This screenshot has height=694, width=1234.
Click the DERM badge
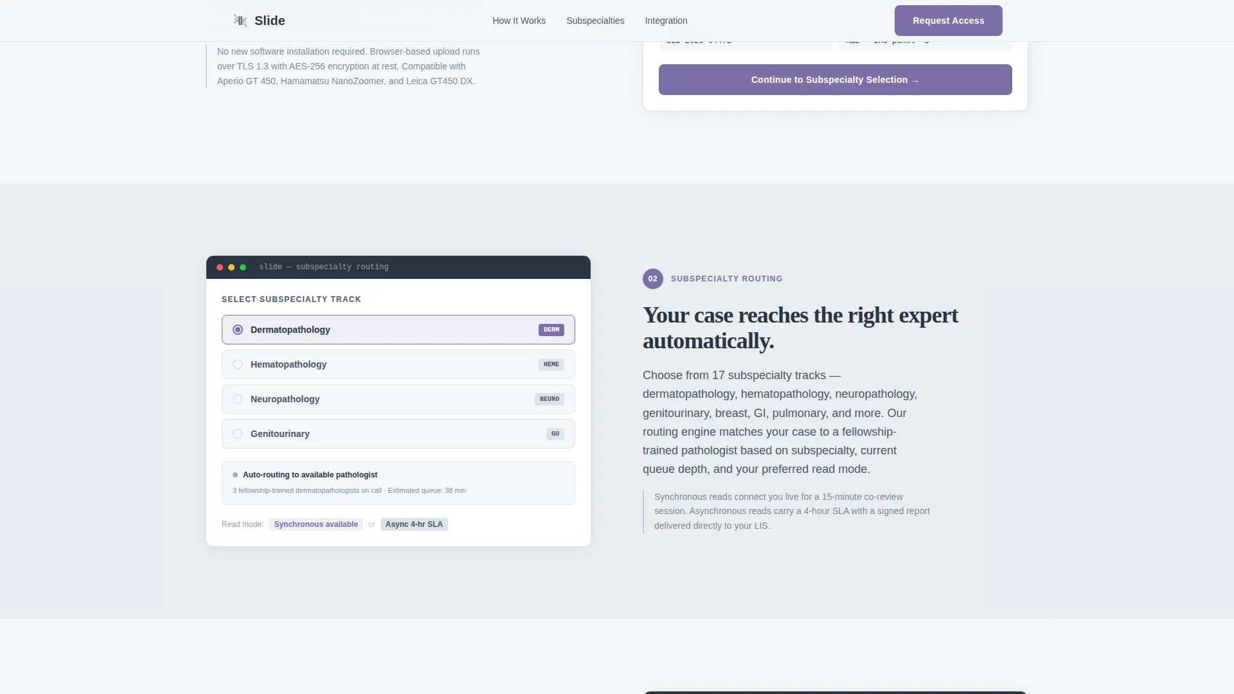[551, 330]
